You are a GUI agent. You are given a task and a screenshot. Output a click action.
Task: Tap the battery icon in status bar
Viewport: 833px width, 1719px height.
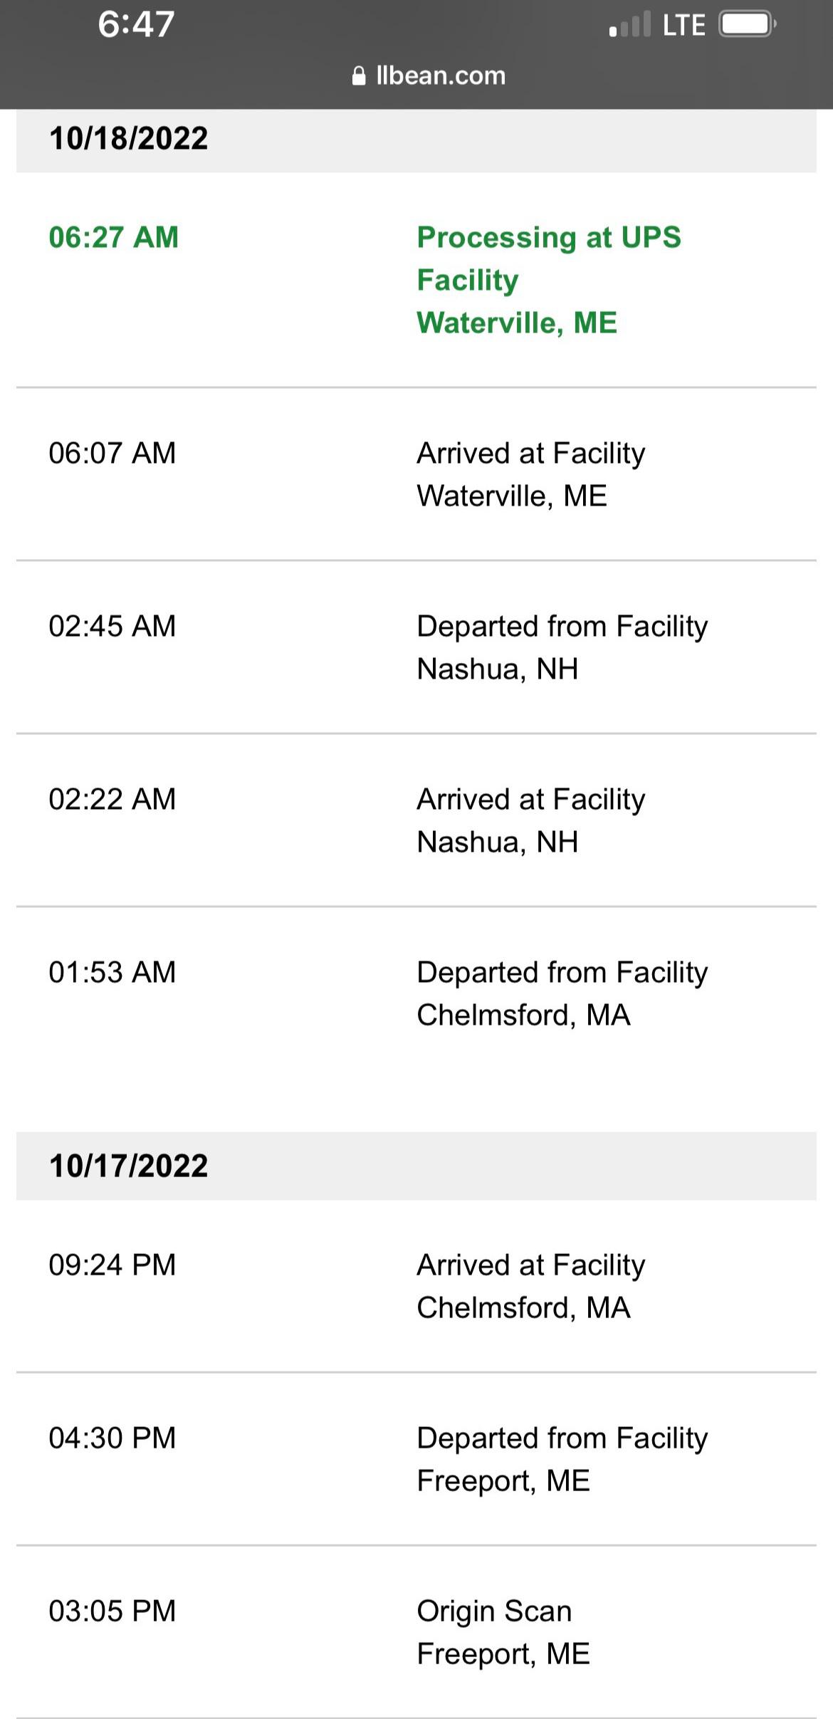[x=746, y=25]
